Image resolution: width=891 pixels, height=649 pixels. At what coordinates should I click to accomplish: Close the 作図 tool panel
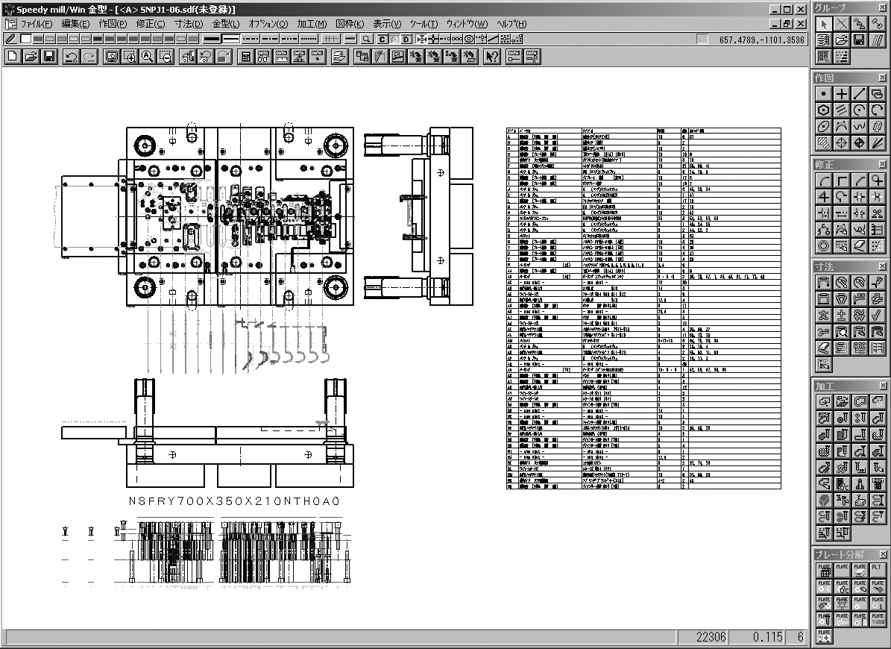point(883,78)
